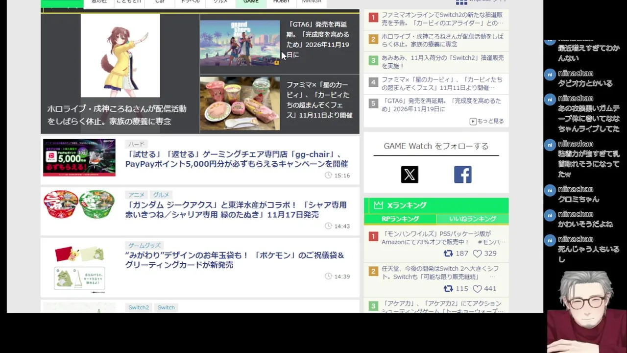The height and width of the screenshot is (353, 627).
Task: Click the streamer's avatar overlay with glasses
Action: 585,311
